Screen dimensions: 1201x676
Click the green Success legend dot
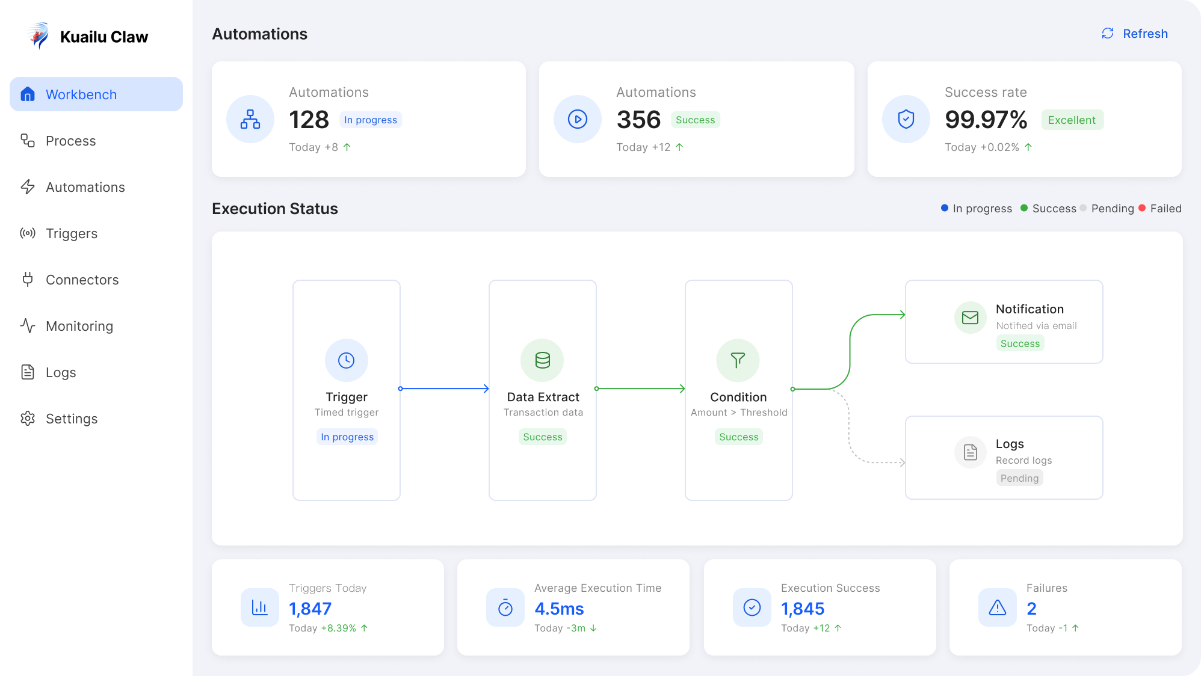(x=1024, y=208)
